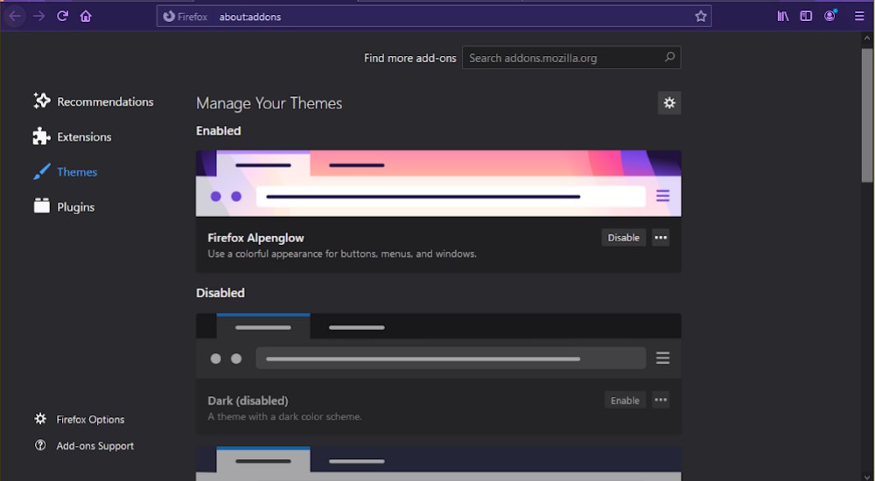This screenshot has height=481, width=875.
Task: Click the about:addons address bar
Action: (434, 17)
